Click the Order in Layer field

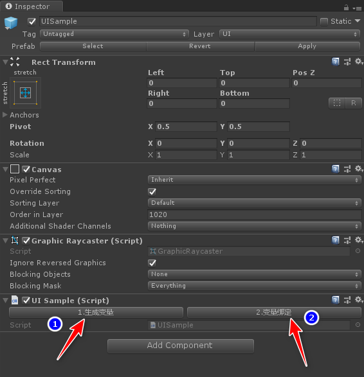pos(255,215)
